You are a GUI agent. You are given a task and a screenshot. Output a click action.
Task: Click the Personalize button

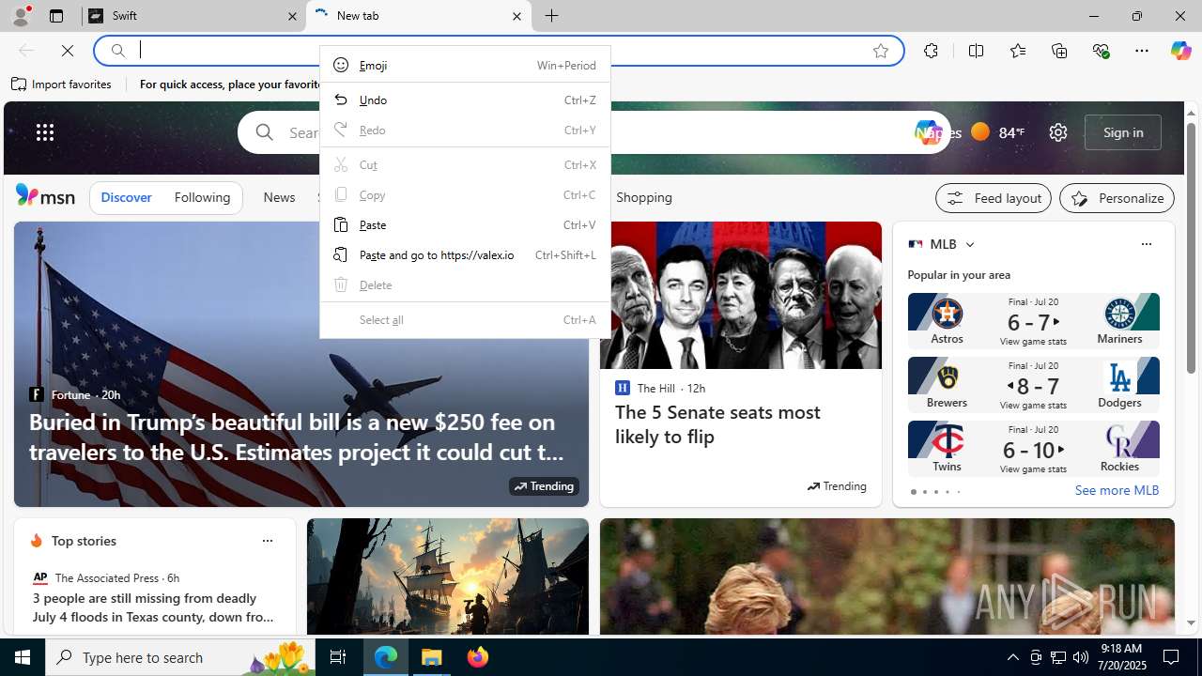click(x=1117, y=198)
